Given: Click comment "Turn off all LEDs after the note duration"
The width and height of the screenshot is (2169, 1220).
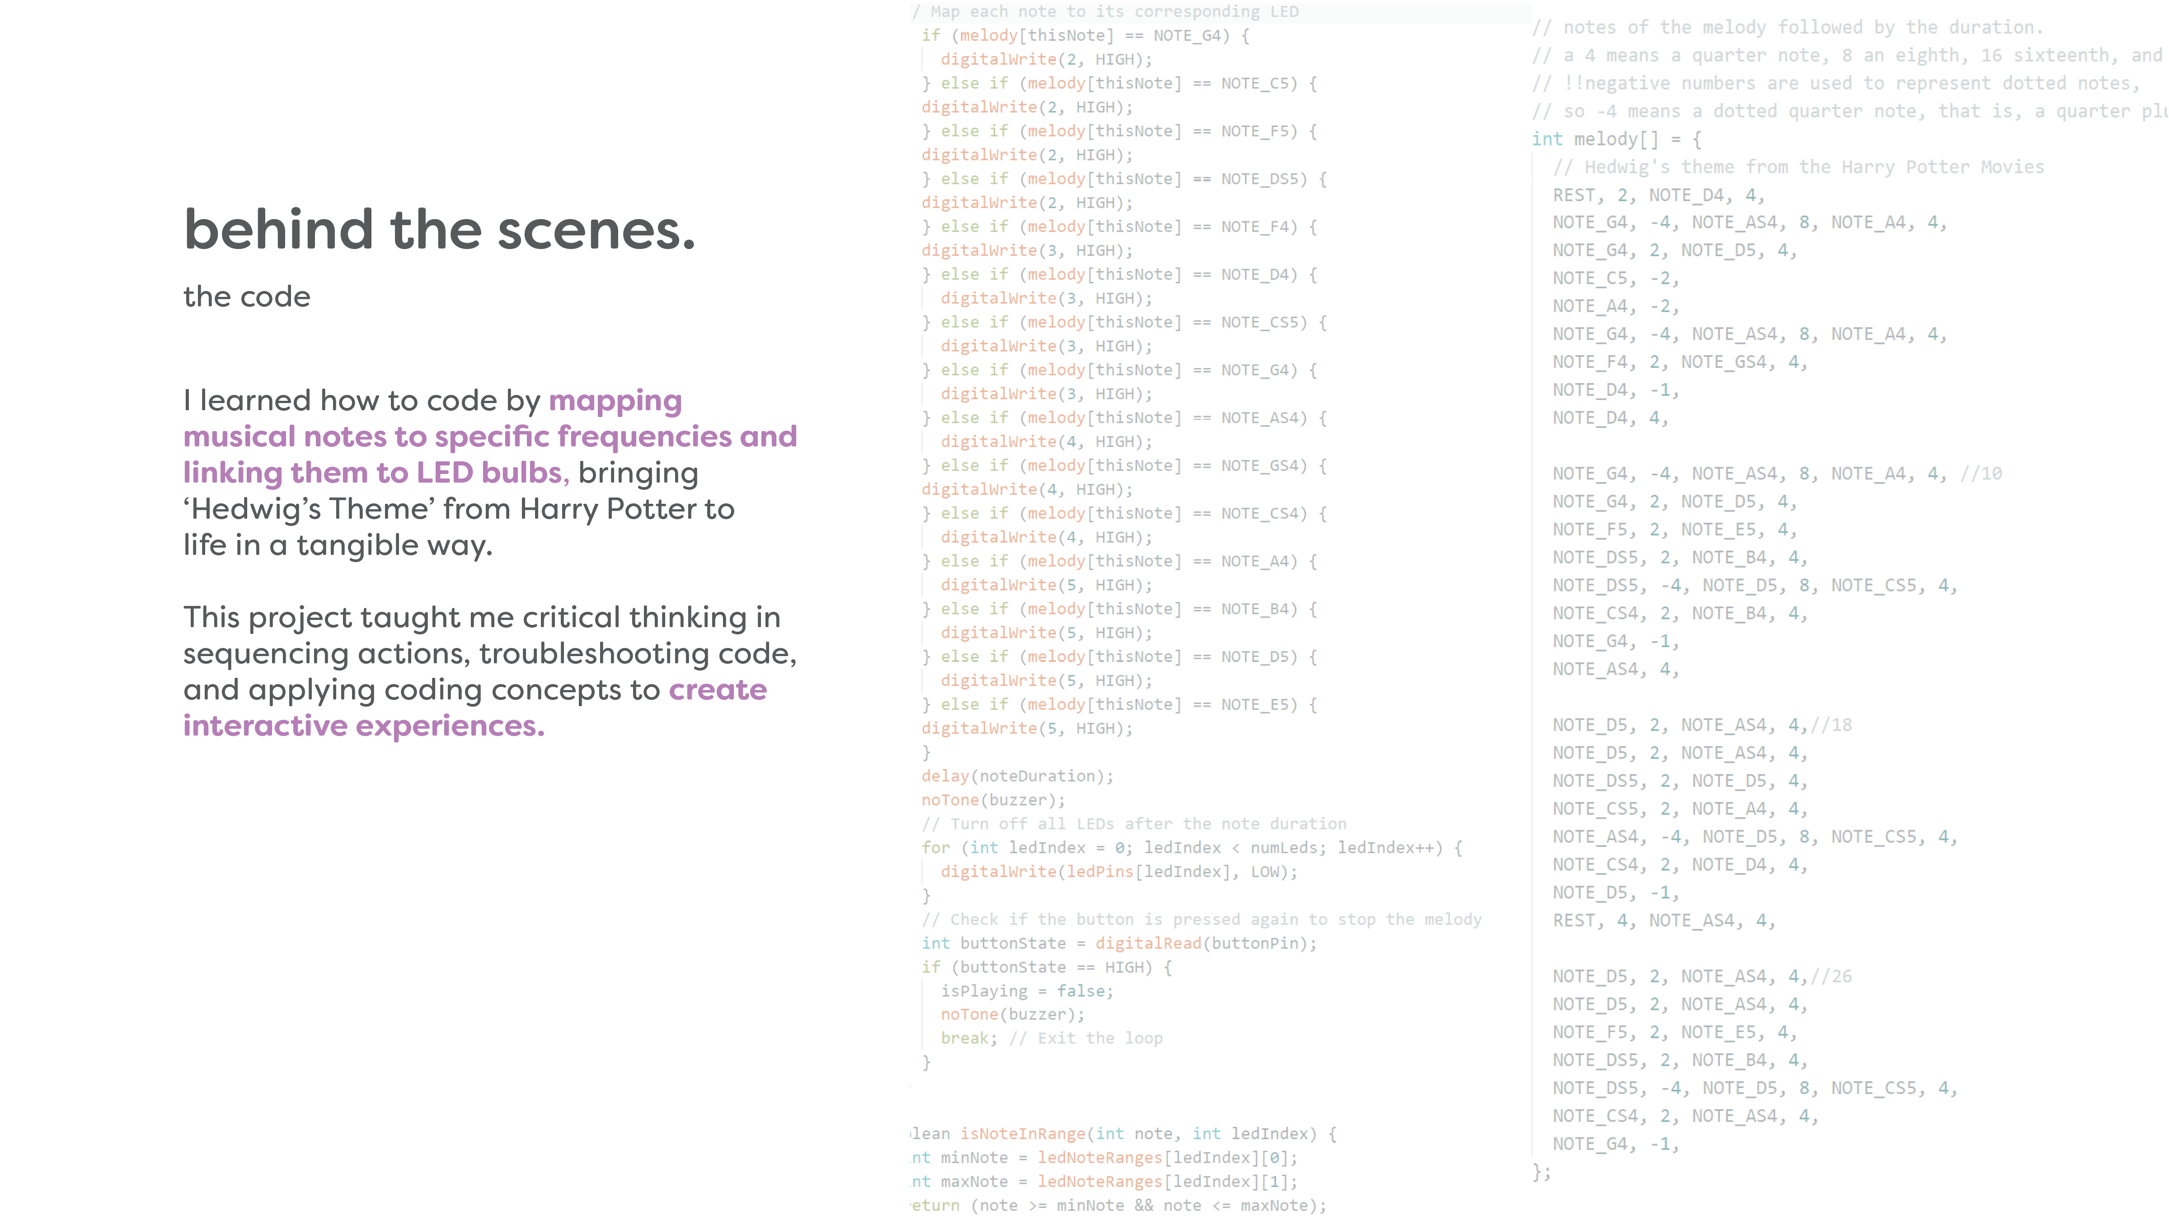Looking at the screenshot, I should point(1133,823).
